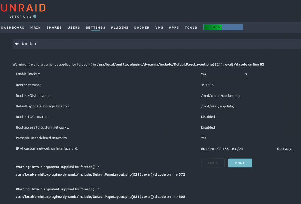Image resolution: width=301 pixels, height=204 pixels.
Task: Open the VMs tab
Action: 159,27
